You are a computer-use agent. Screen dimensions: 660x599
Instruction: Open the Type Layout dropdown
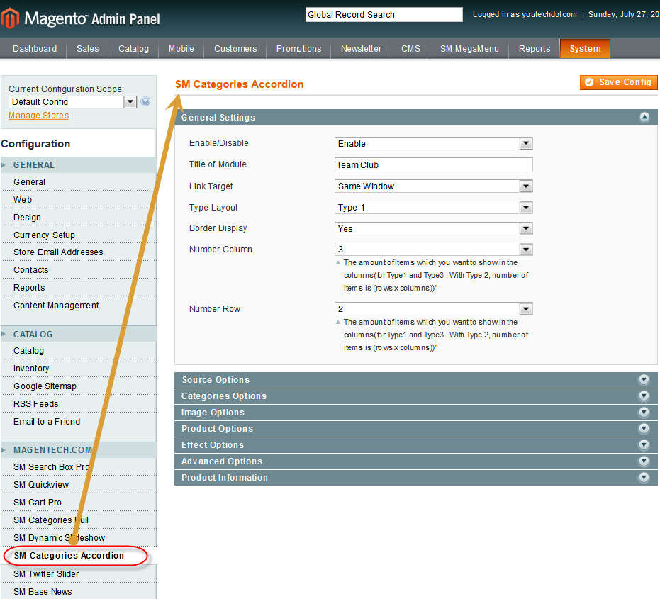434,208
